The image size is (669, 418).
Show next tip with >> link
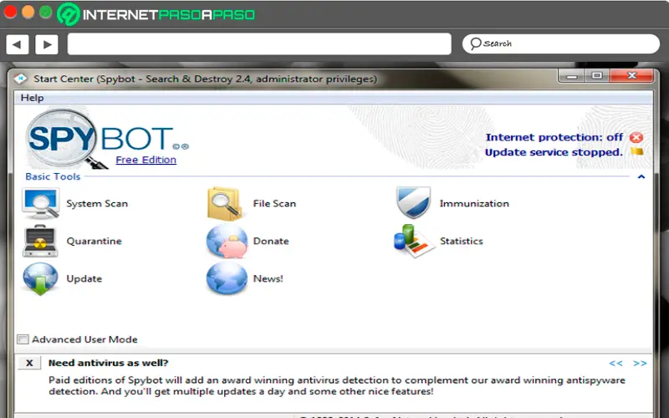point(640,364)
